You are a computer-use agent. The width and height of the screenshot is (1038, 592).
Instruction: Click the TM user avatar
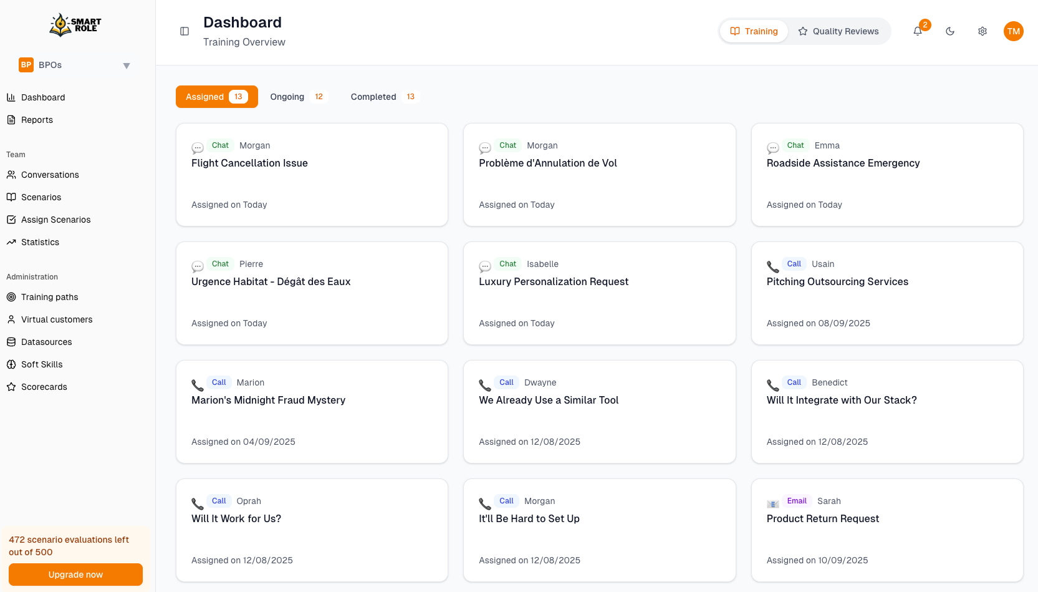(x=1014, y=31)
